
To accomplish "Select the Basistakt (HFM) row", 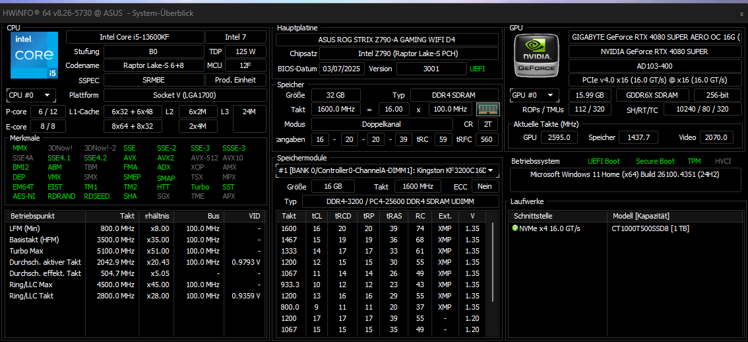I will pos(135,239).
